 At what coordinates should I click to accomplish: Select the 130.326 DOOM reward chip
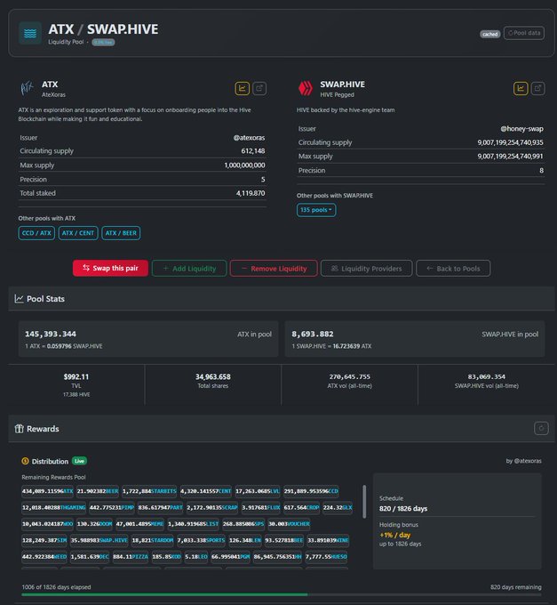tap(94, 524)
